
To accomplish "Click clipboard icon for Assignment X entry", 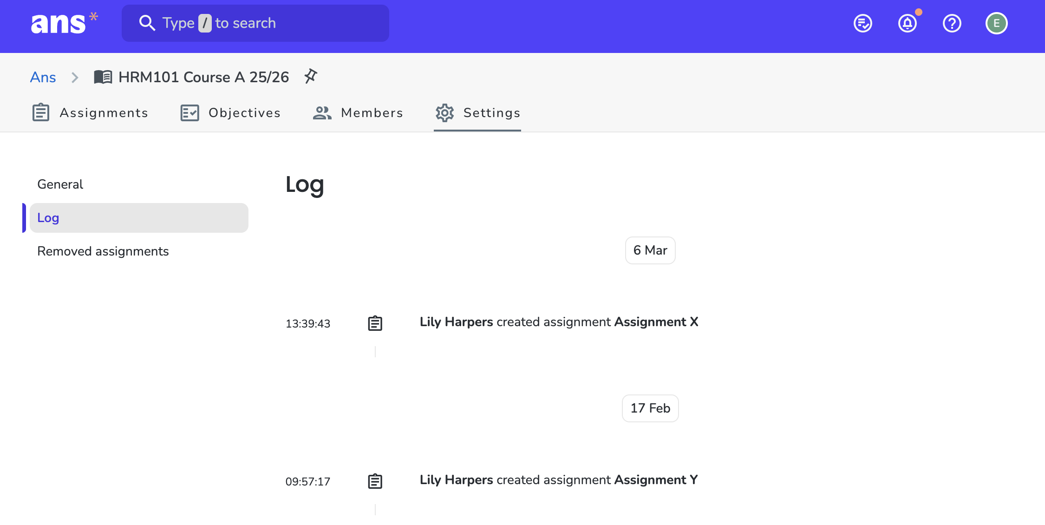I will tap(375, 323).
